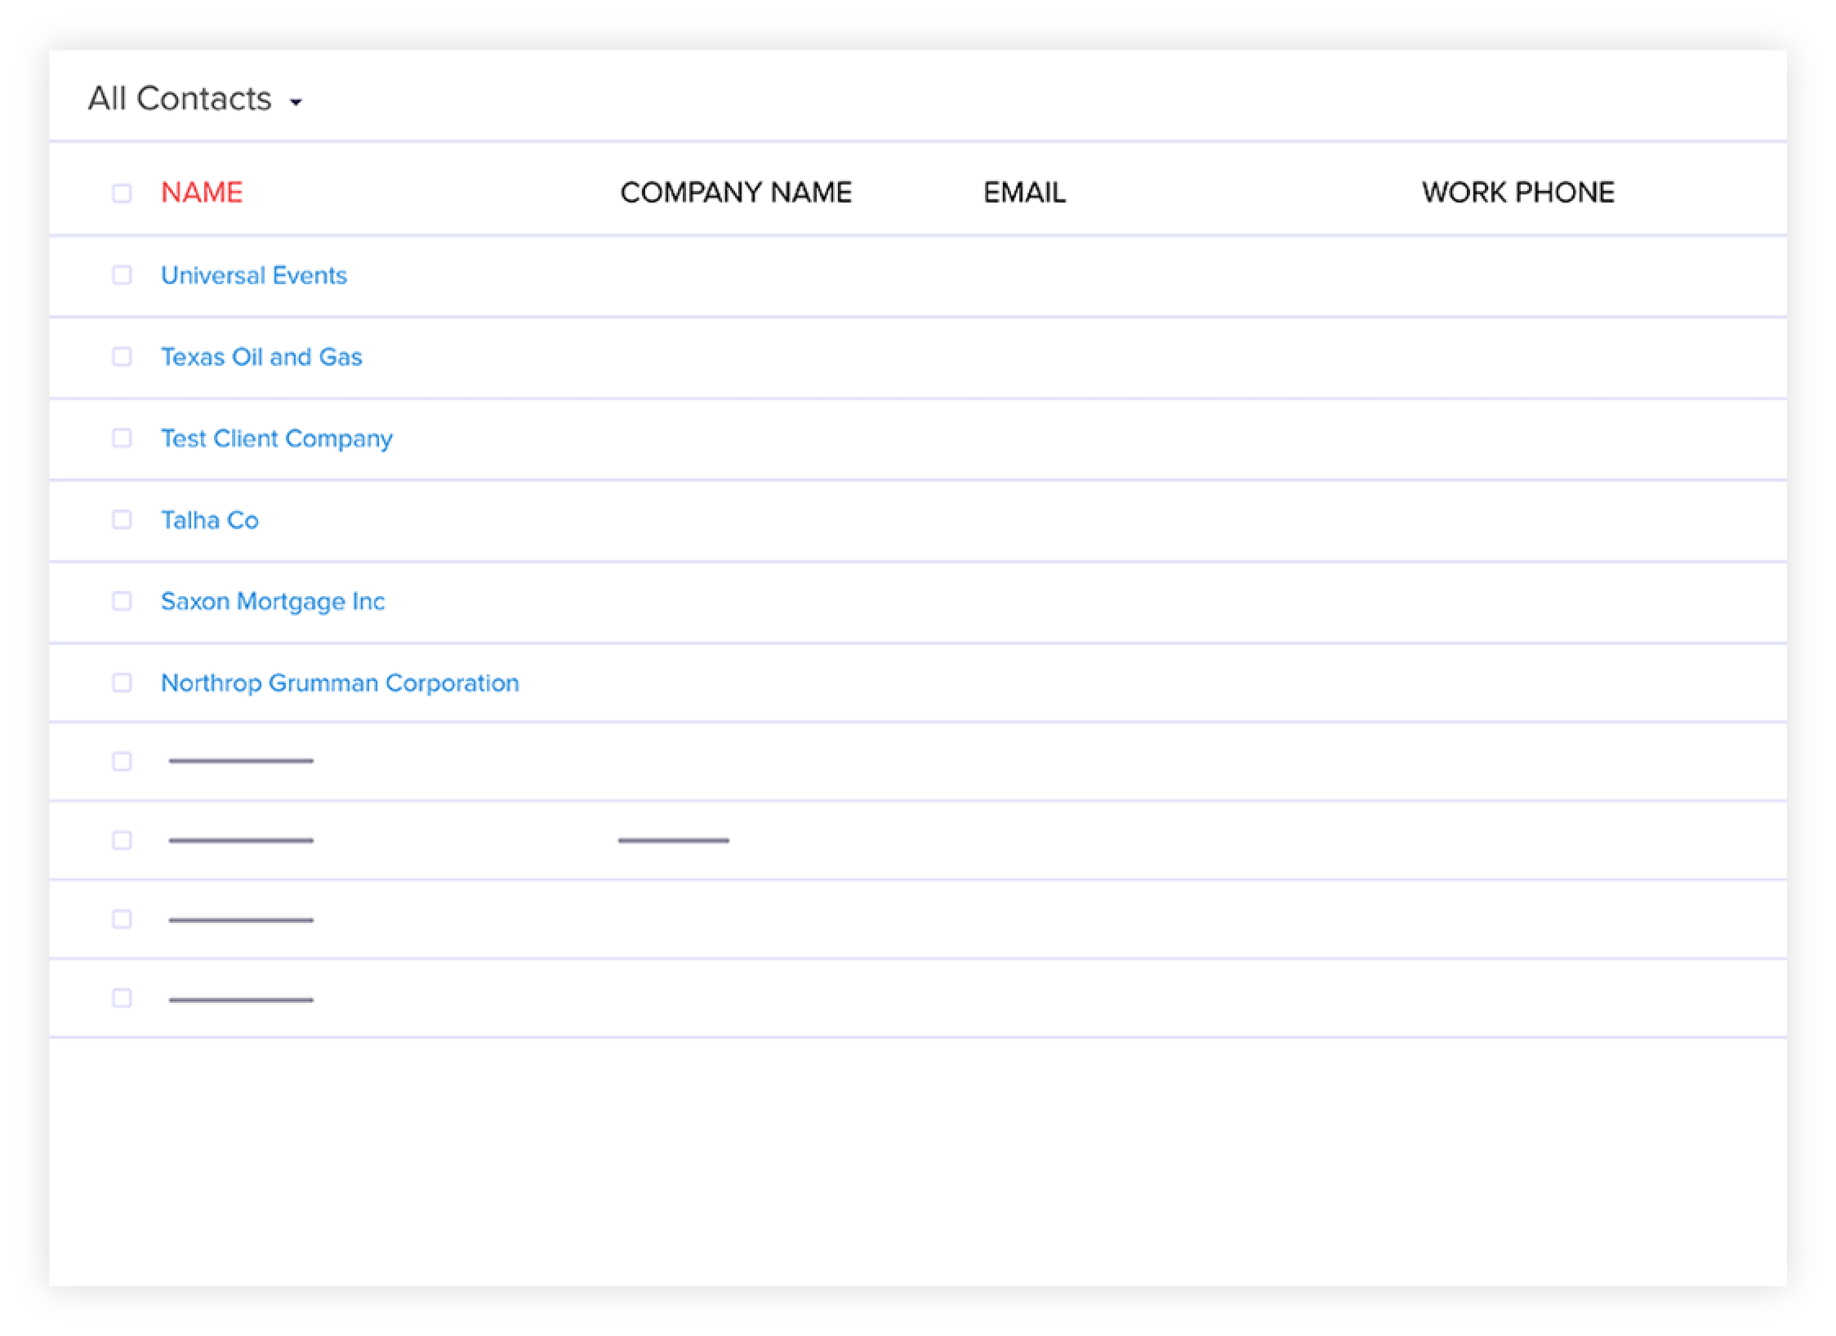Click the All Contacts title text
1836x1336 pixels.
[180, 99]
